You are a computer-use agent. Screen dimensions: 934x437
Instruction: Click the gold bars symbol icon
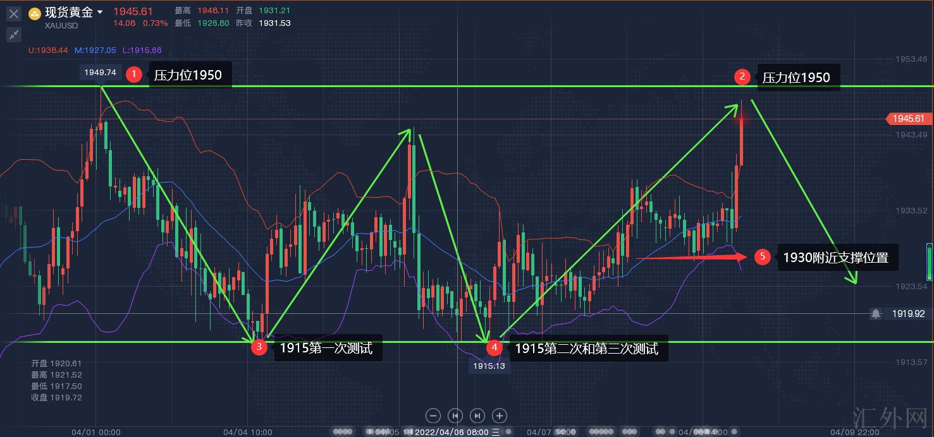35,13
